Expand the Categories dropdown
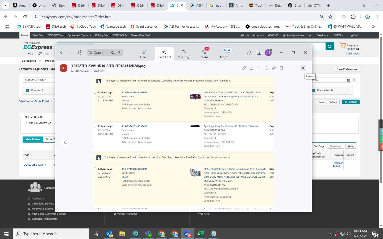This screenshot has width=383, height=239. 31,61
